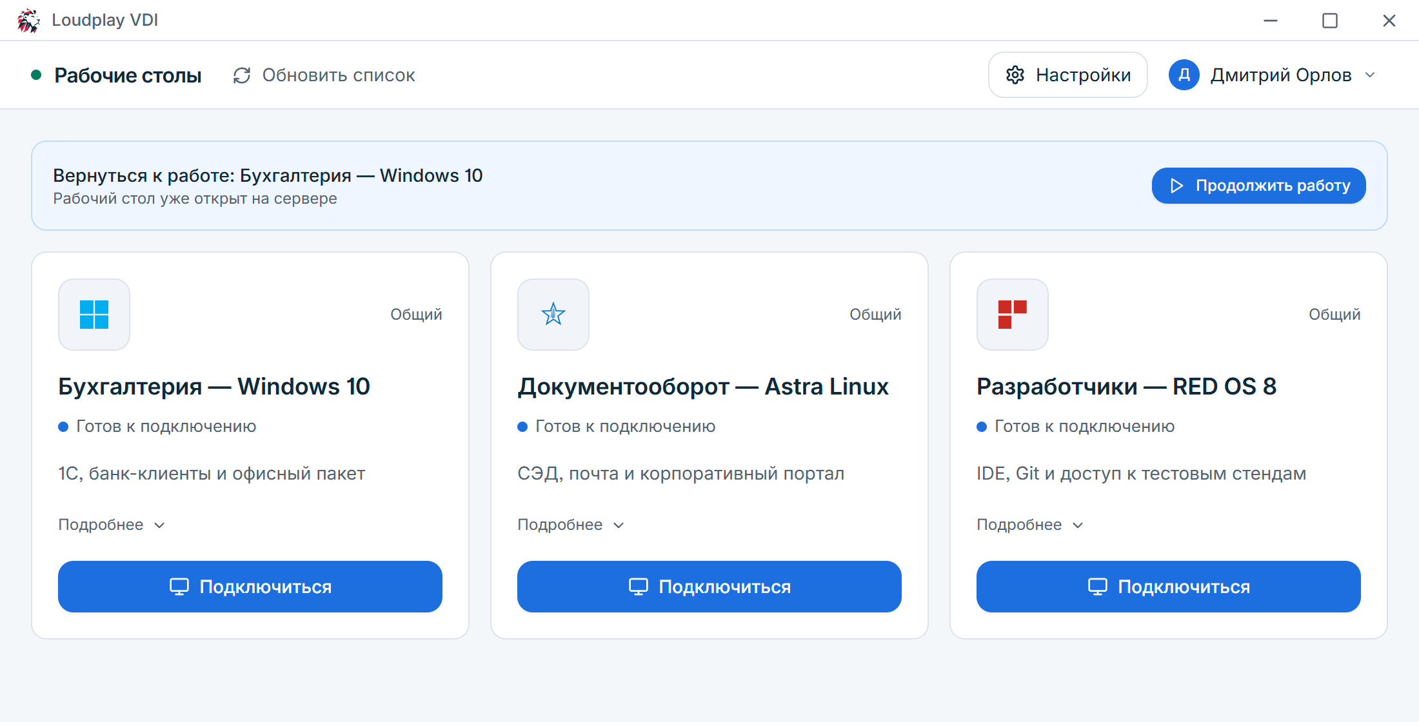Viewport: 1419px width, 722px height.
Task: Click title Документооборот — Astra Linux
Action: (x=703, y=387)
